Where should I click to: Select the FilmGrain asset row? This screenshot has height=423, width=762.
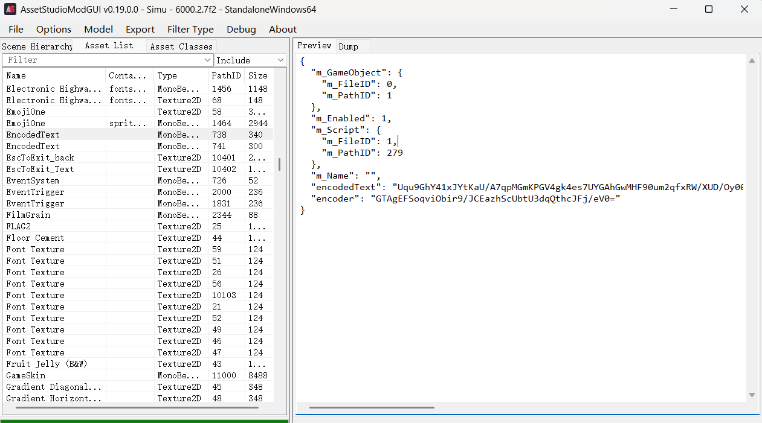click(x=138, y=215)
